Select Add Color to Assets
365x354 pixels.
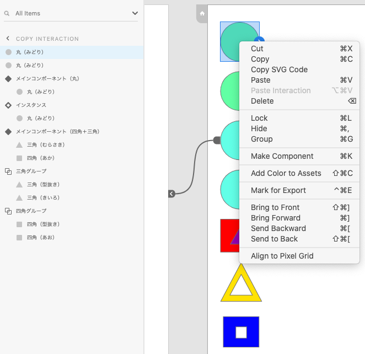[299, 173]
